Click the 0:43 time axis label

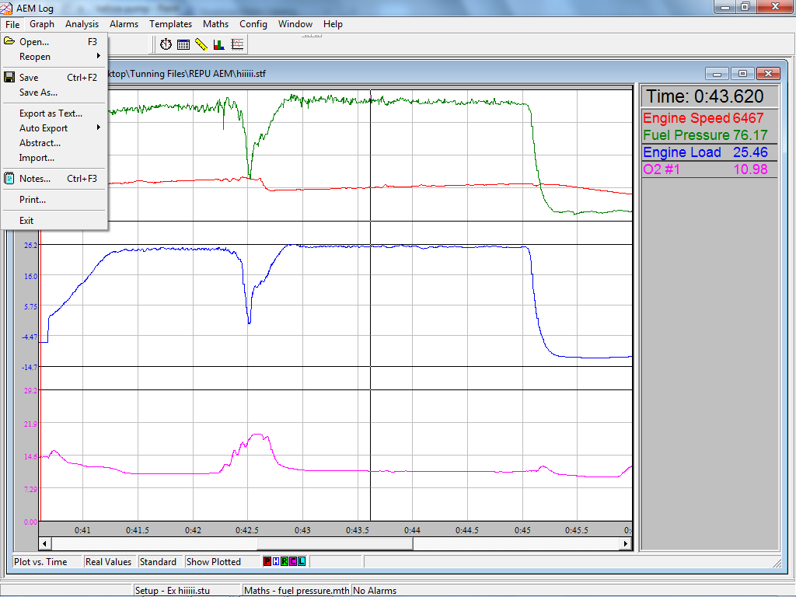(x=302, y=530)
